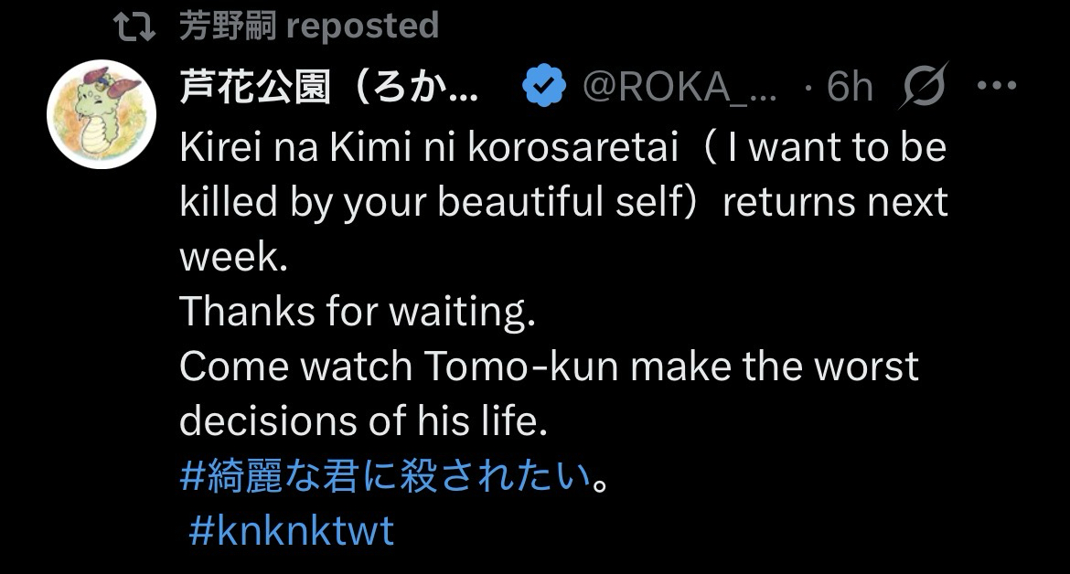Click the word "reposted" in the header

click(362, 27)
